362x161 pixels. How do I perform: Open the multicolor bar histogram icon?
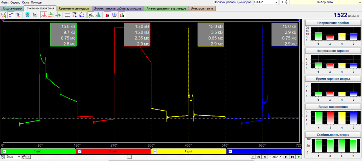pos(122,15)
